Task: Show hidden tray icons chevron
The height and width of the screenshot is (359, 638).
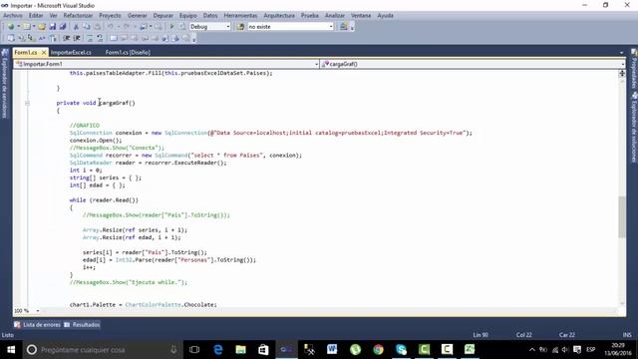Action: click(x=531, y=350)
